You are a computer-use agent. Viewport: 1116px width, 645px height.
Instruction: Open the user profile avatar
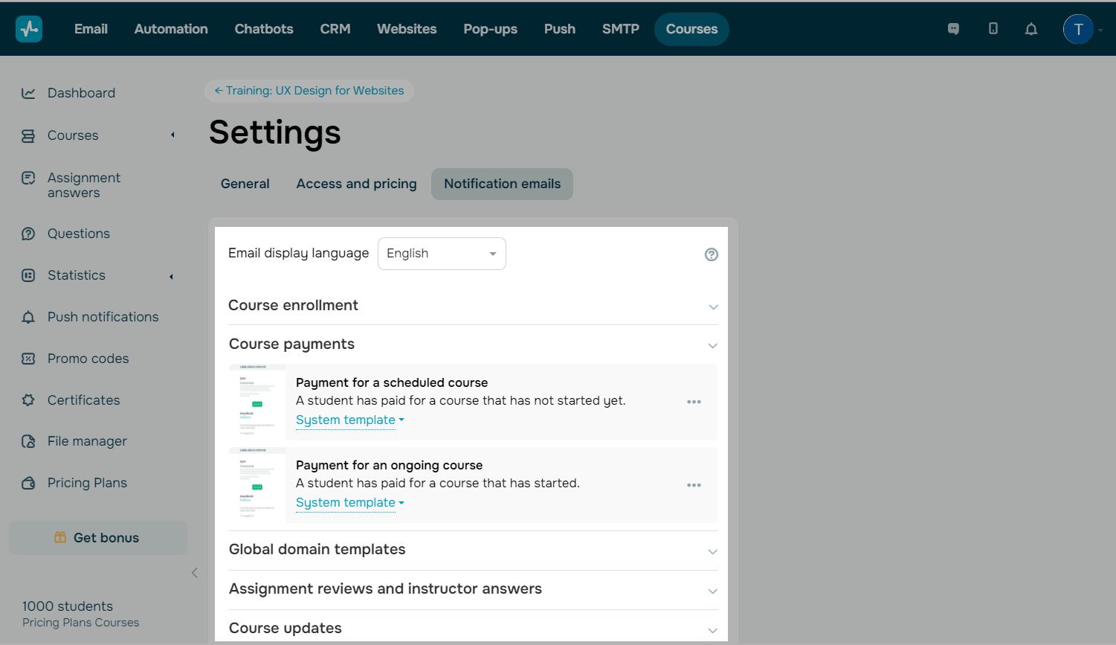coord(1077,29)
